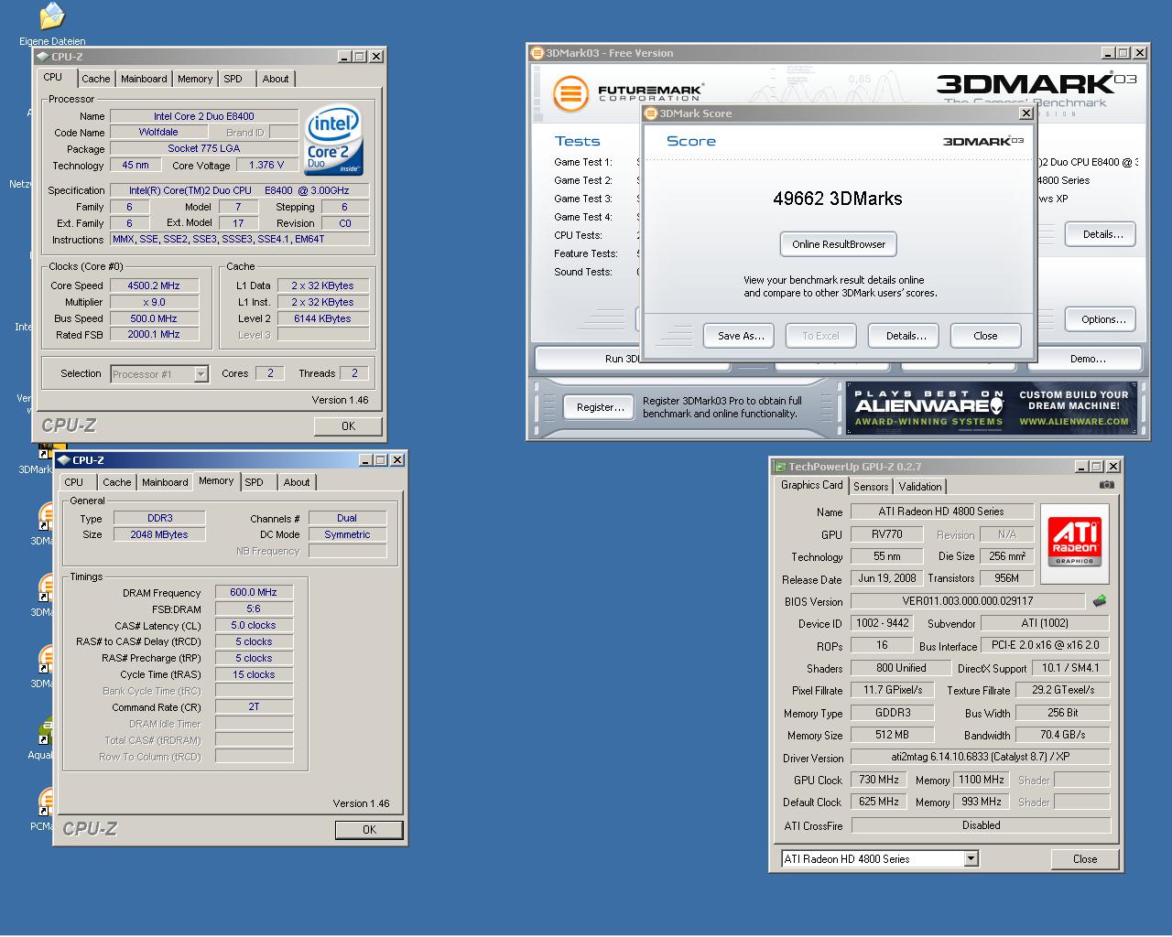The height and width of the screenshot is (937, 1172).
Task: Click the BIOS Version VER011.003.000.000.029117 field
Action: [x=967, y=601]
